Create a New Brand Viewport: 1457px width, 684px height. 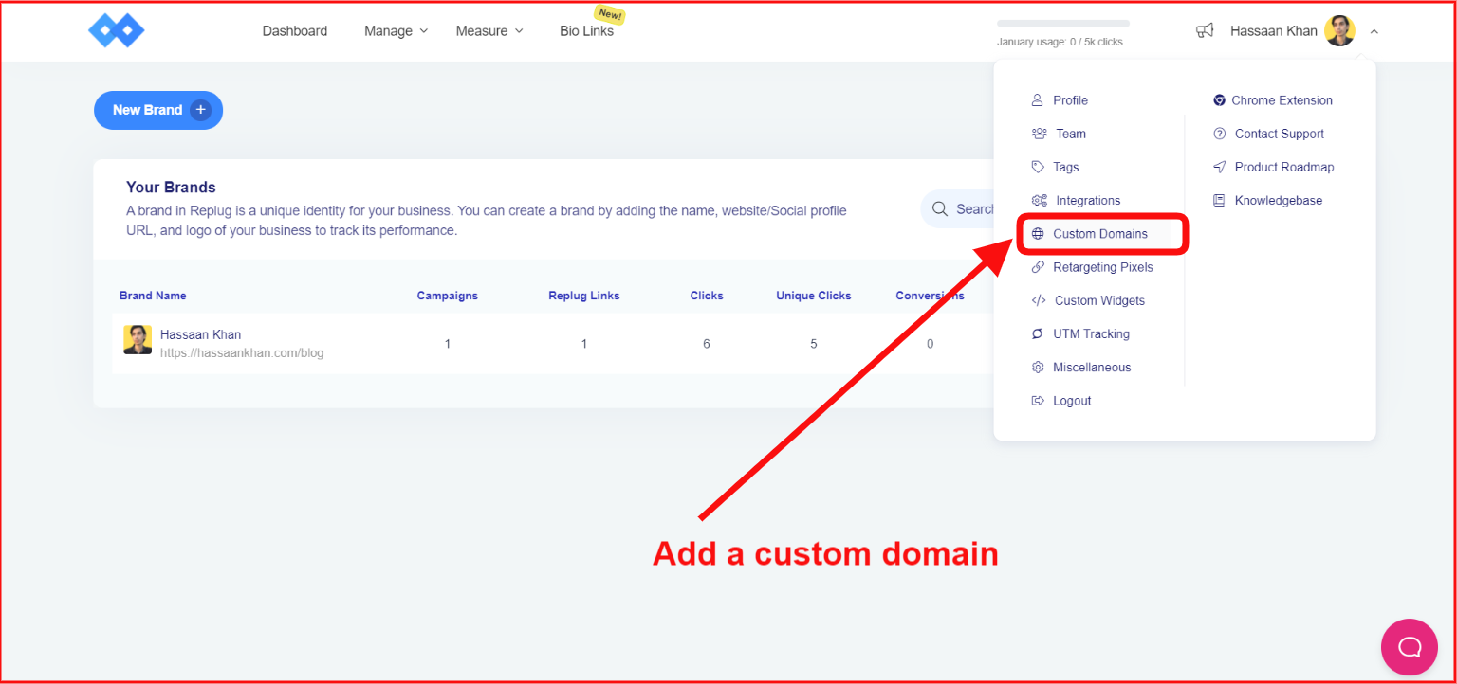[x=158, y=110]
